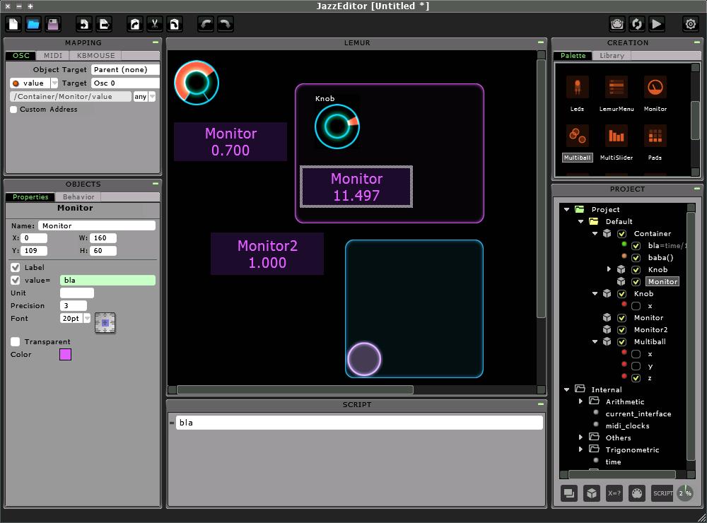Enable the Custom Address checkbox

pyautogui.click(x=13, y=110)
